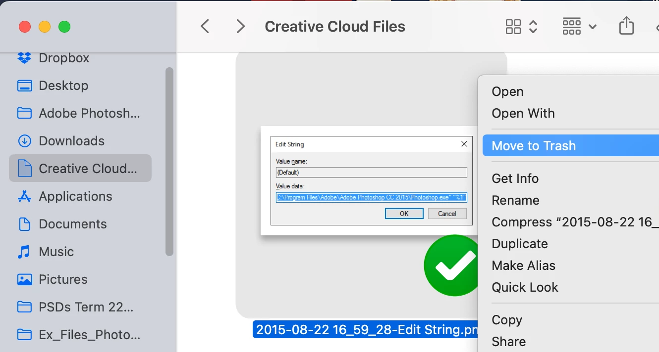Image resolution: width=659 pixels, height=352 pixels.
Task: Select Desktop in the sidebar
Action: (x=63, y=86)
